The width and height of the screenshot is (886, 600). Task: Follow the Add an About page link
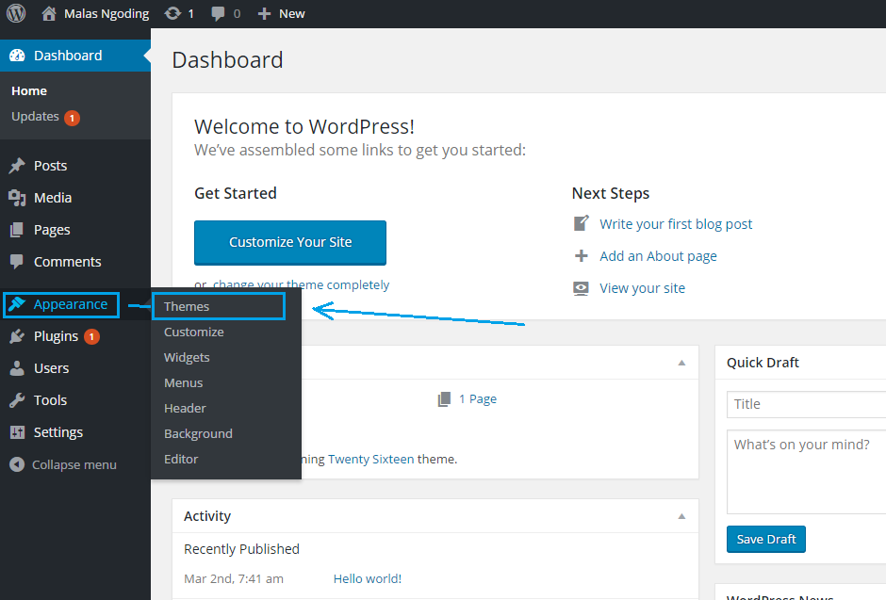(x=658, y=256)
